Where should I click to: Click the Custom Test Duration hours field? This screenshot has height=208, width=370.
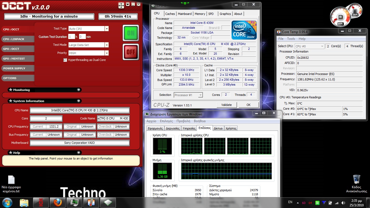point(72,37)
